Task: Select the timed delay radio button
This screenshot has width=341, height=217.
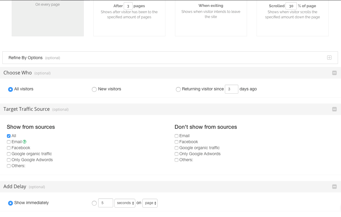Action: point(94,203)
